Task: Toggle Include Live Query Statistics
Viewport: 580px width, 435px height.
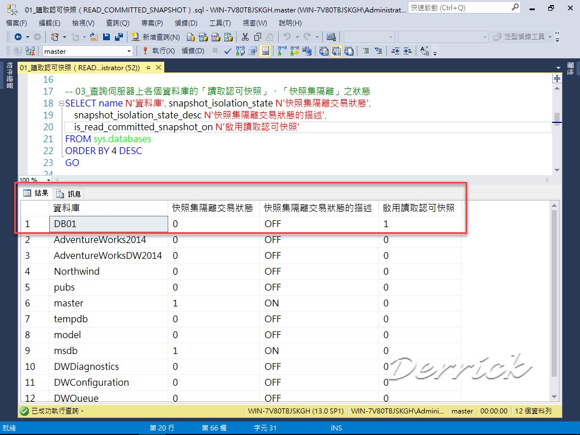Action: (295, 51)
